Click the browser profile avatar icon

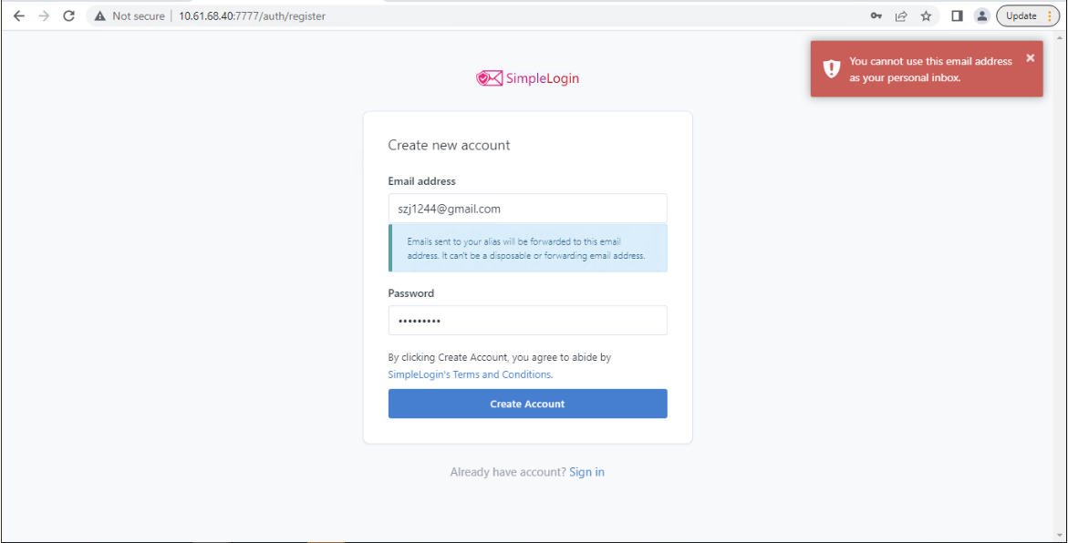tap(980, 15)
